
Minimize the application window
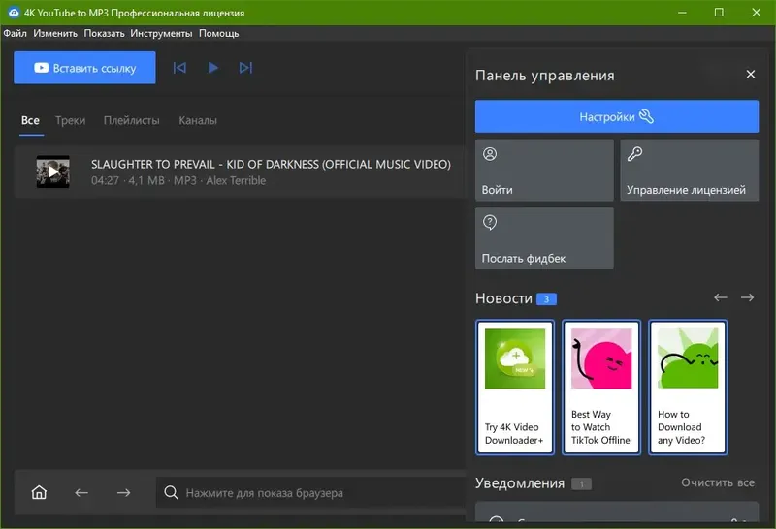click(x=682, y=13)
